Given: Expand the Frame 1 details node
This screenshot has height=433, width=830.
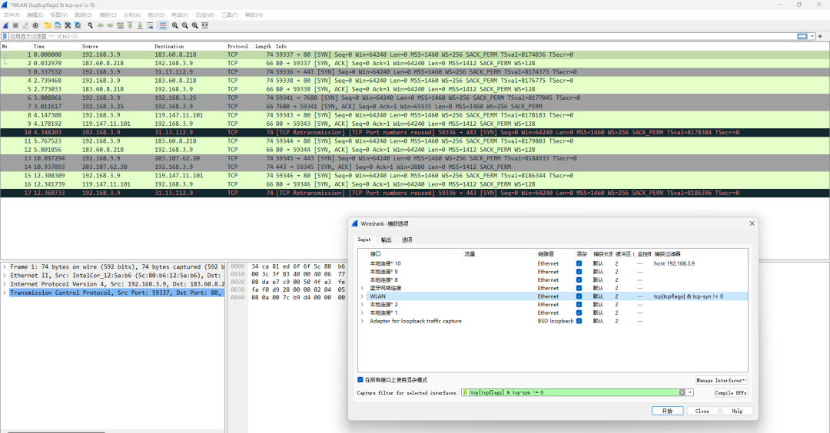Looking at the screenshot, I should (x=5, y=266).
